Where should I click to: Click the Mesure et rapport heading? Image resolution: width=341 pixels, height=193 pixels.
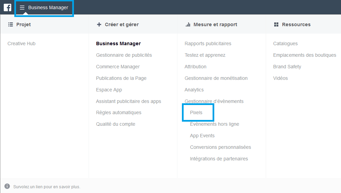215,24
